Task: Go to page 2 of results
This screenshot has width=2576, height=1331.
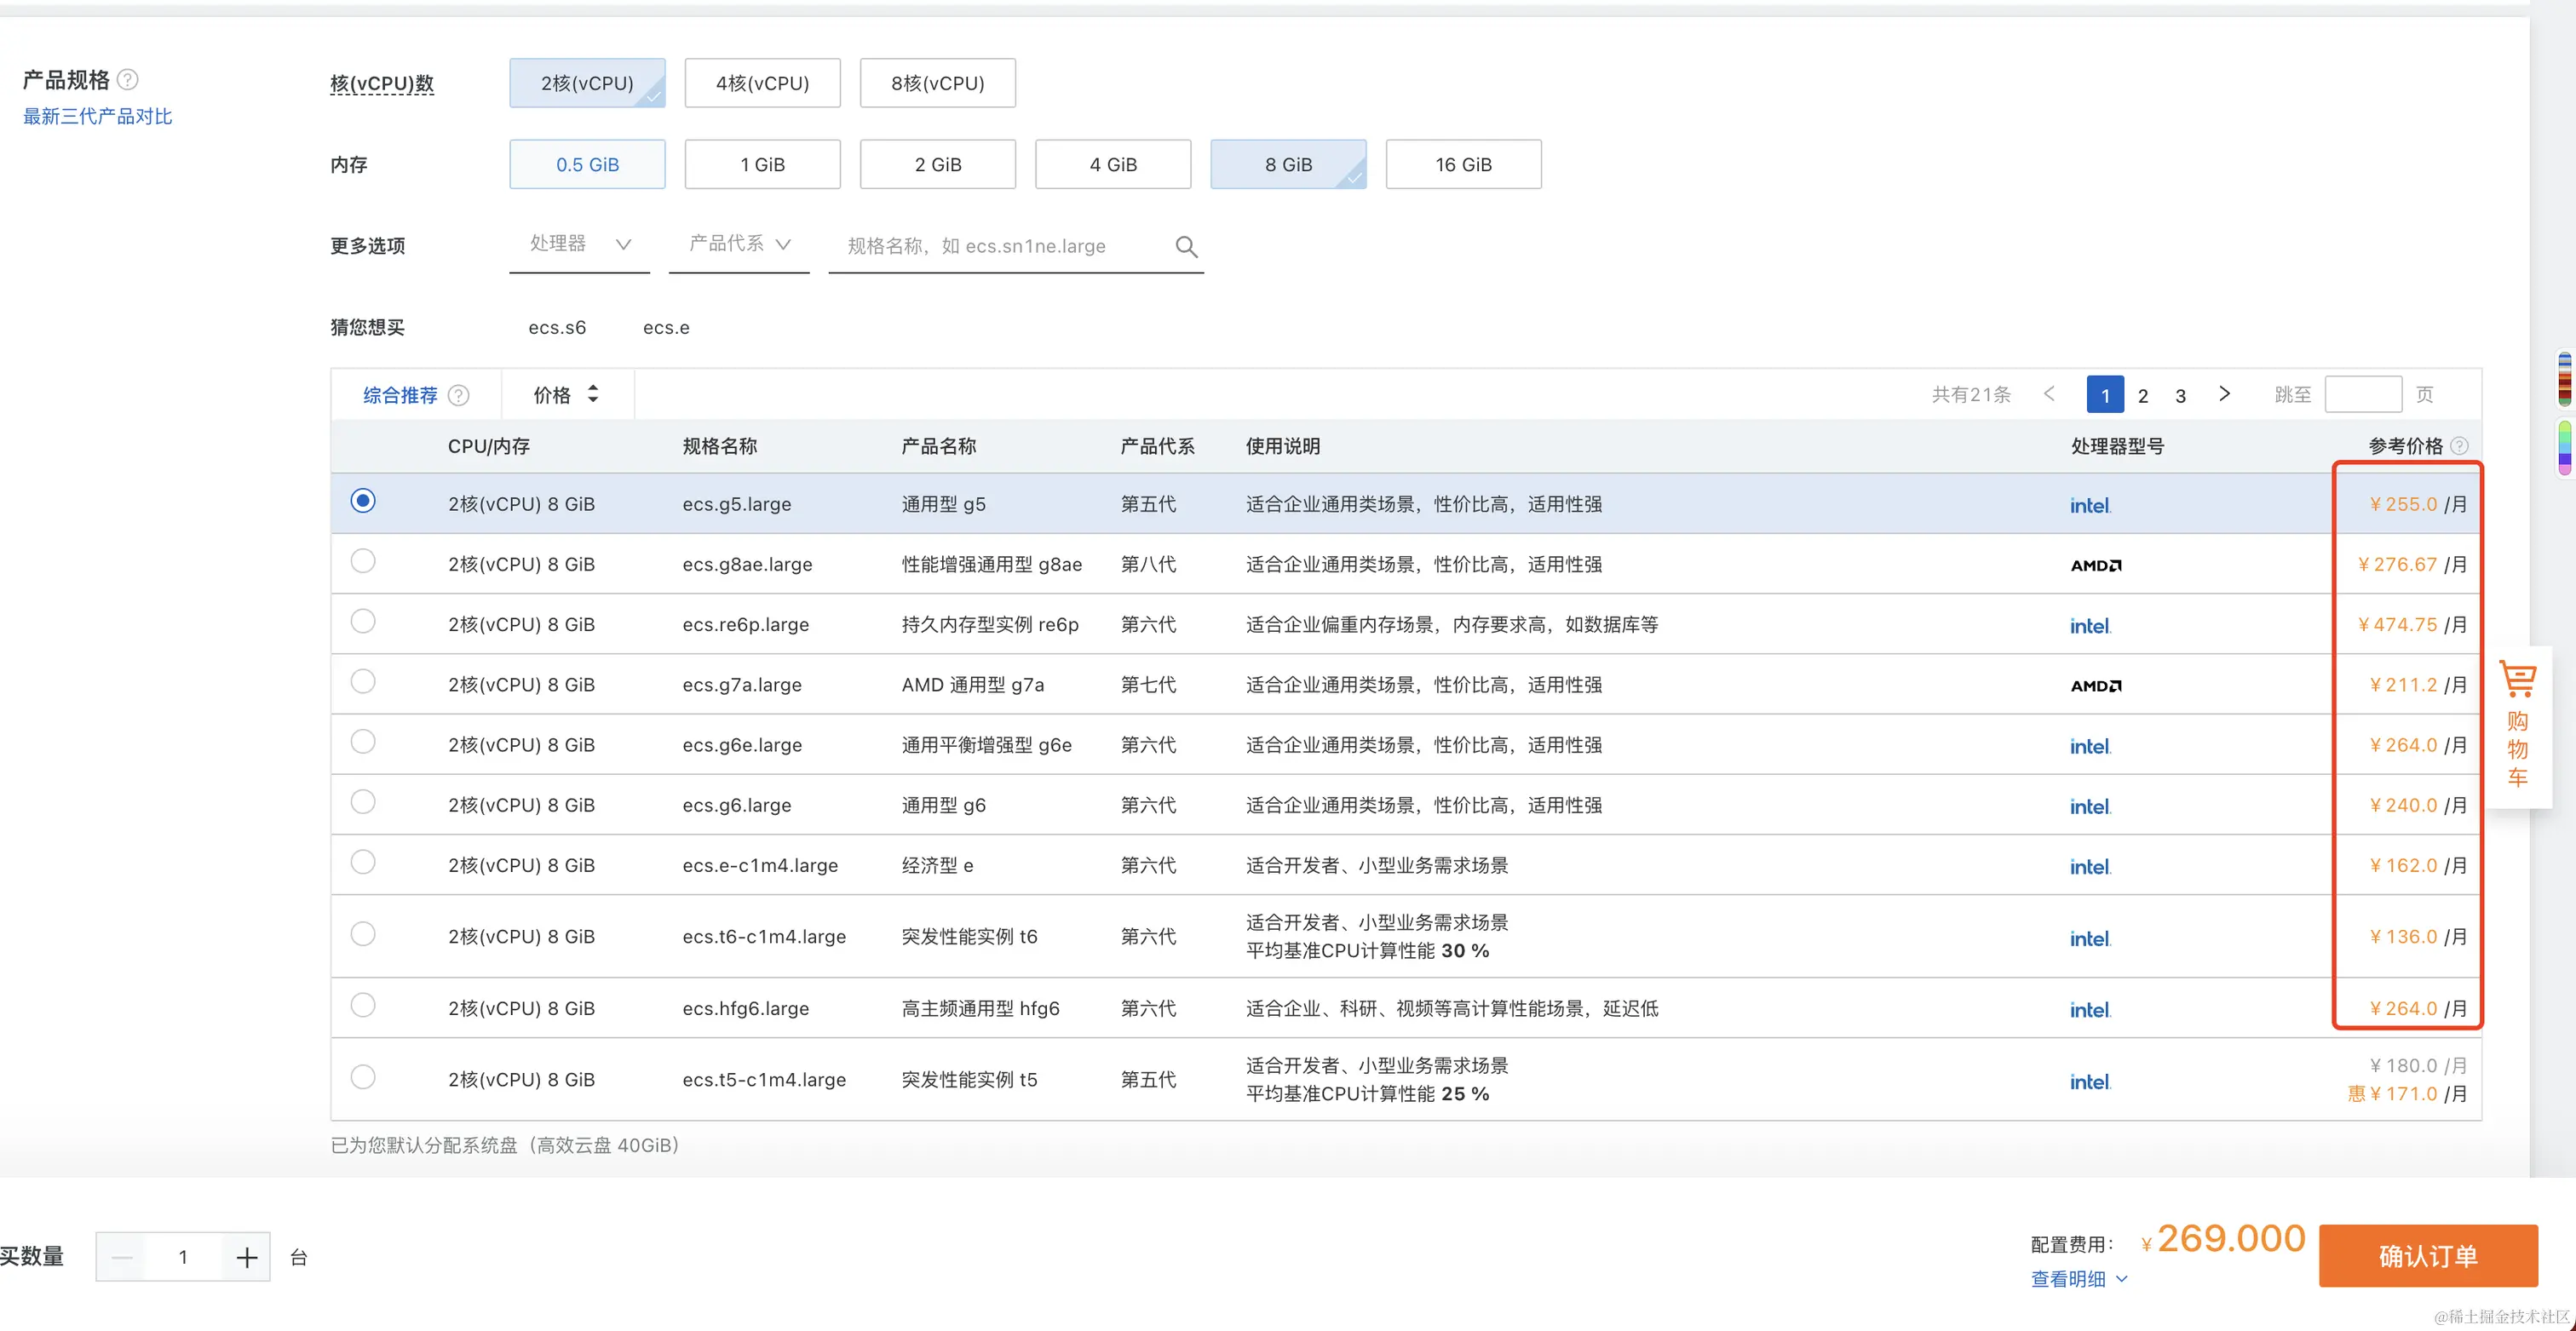Action: pos(2143,395)
